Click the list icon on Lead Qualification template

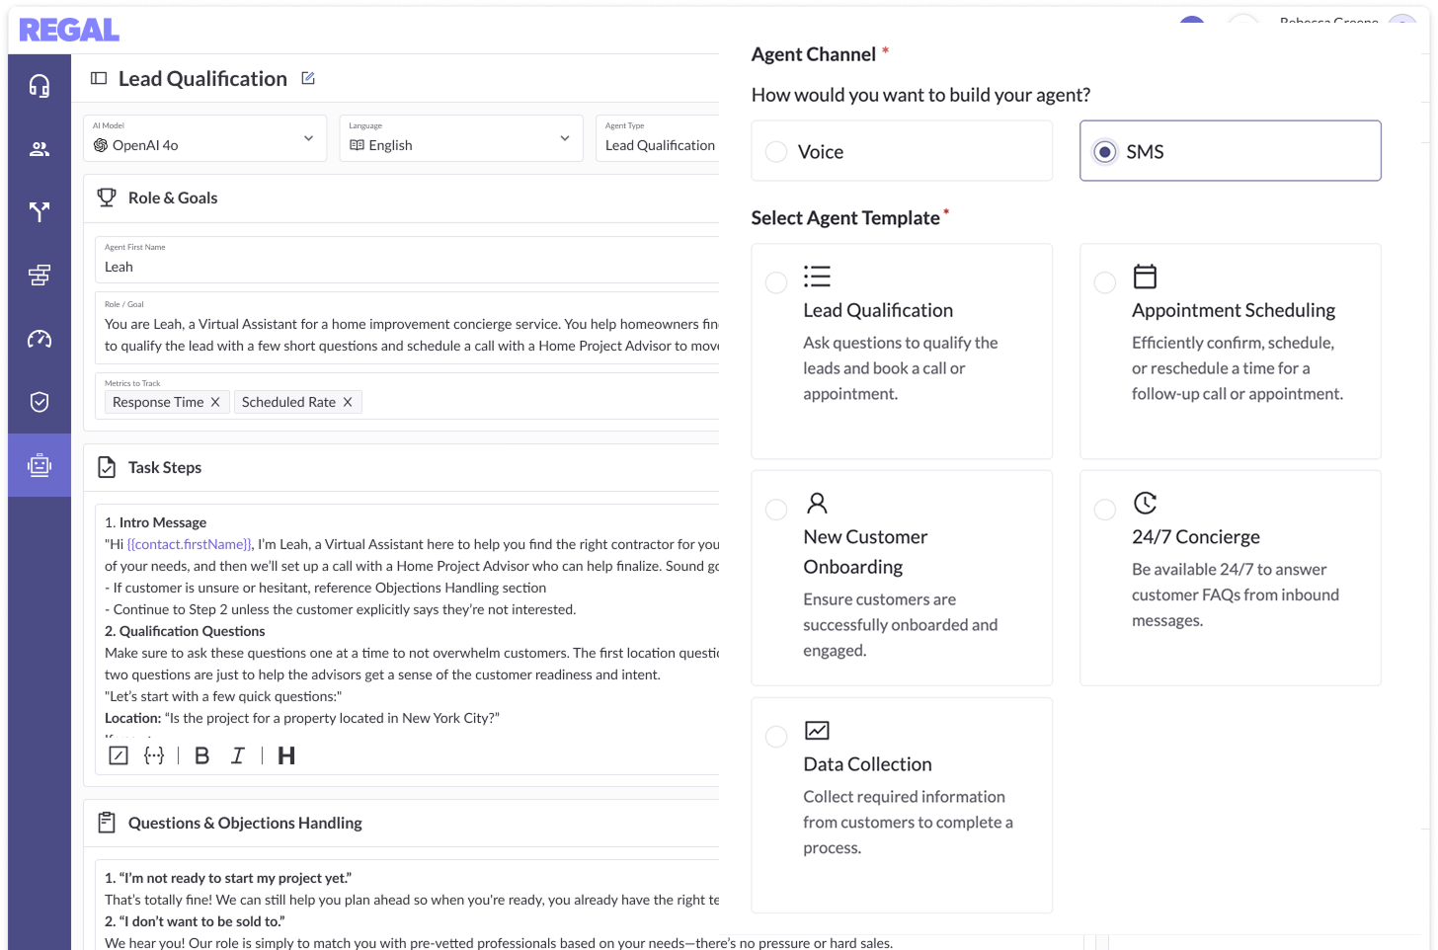click(817, 276)
